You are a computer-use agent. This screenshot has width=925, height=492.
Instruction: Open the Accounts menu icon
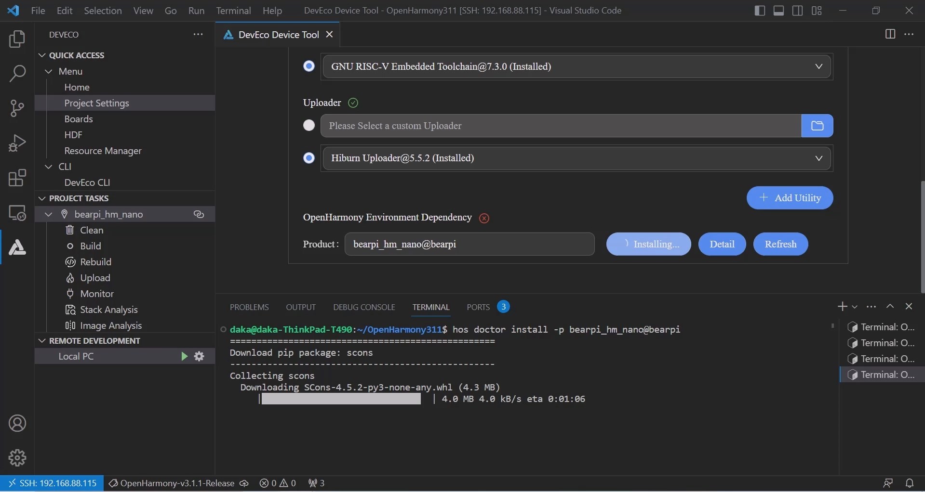coord(17,424)
